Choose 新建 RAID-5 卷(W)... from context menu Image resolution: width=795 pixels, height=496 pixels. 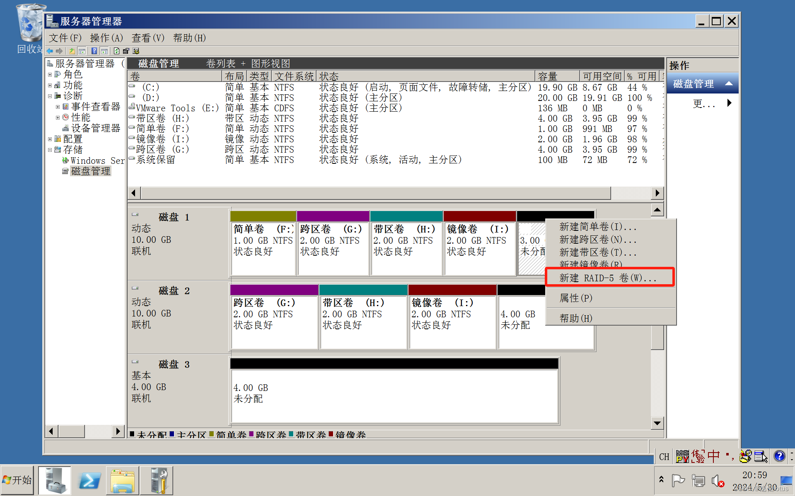coord(610,278)
